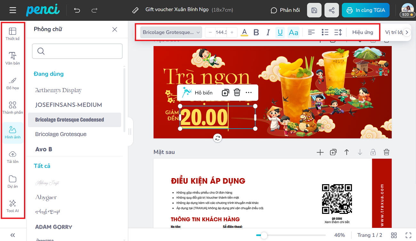This screenshot has width=416, height=241.
Task: Open the text color picker
Action: 244,32
